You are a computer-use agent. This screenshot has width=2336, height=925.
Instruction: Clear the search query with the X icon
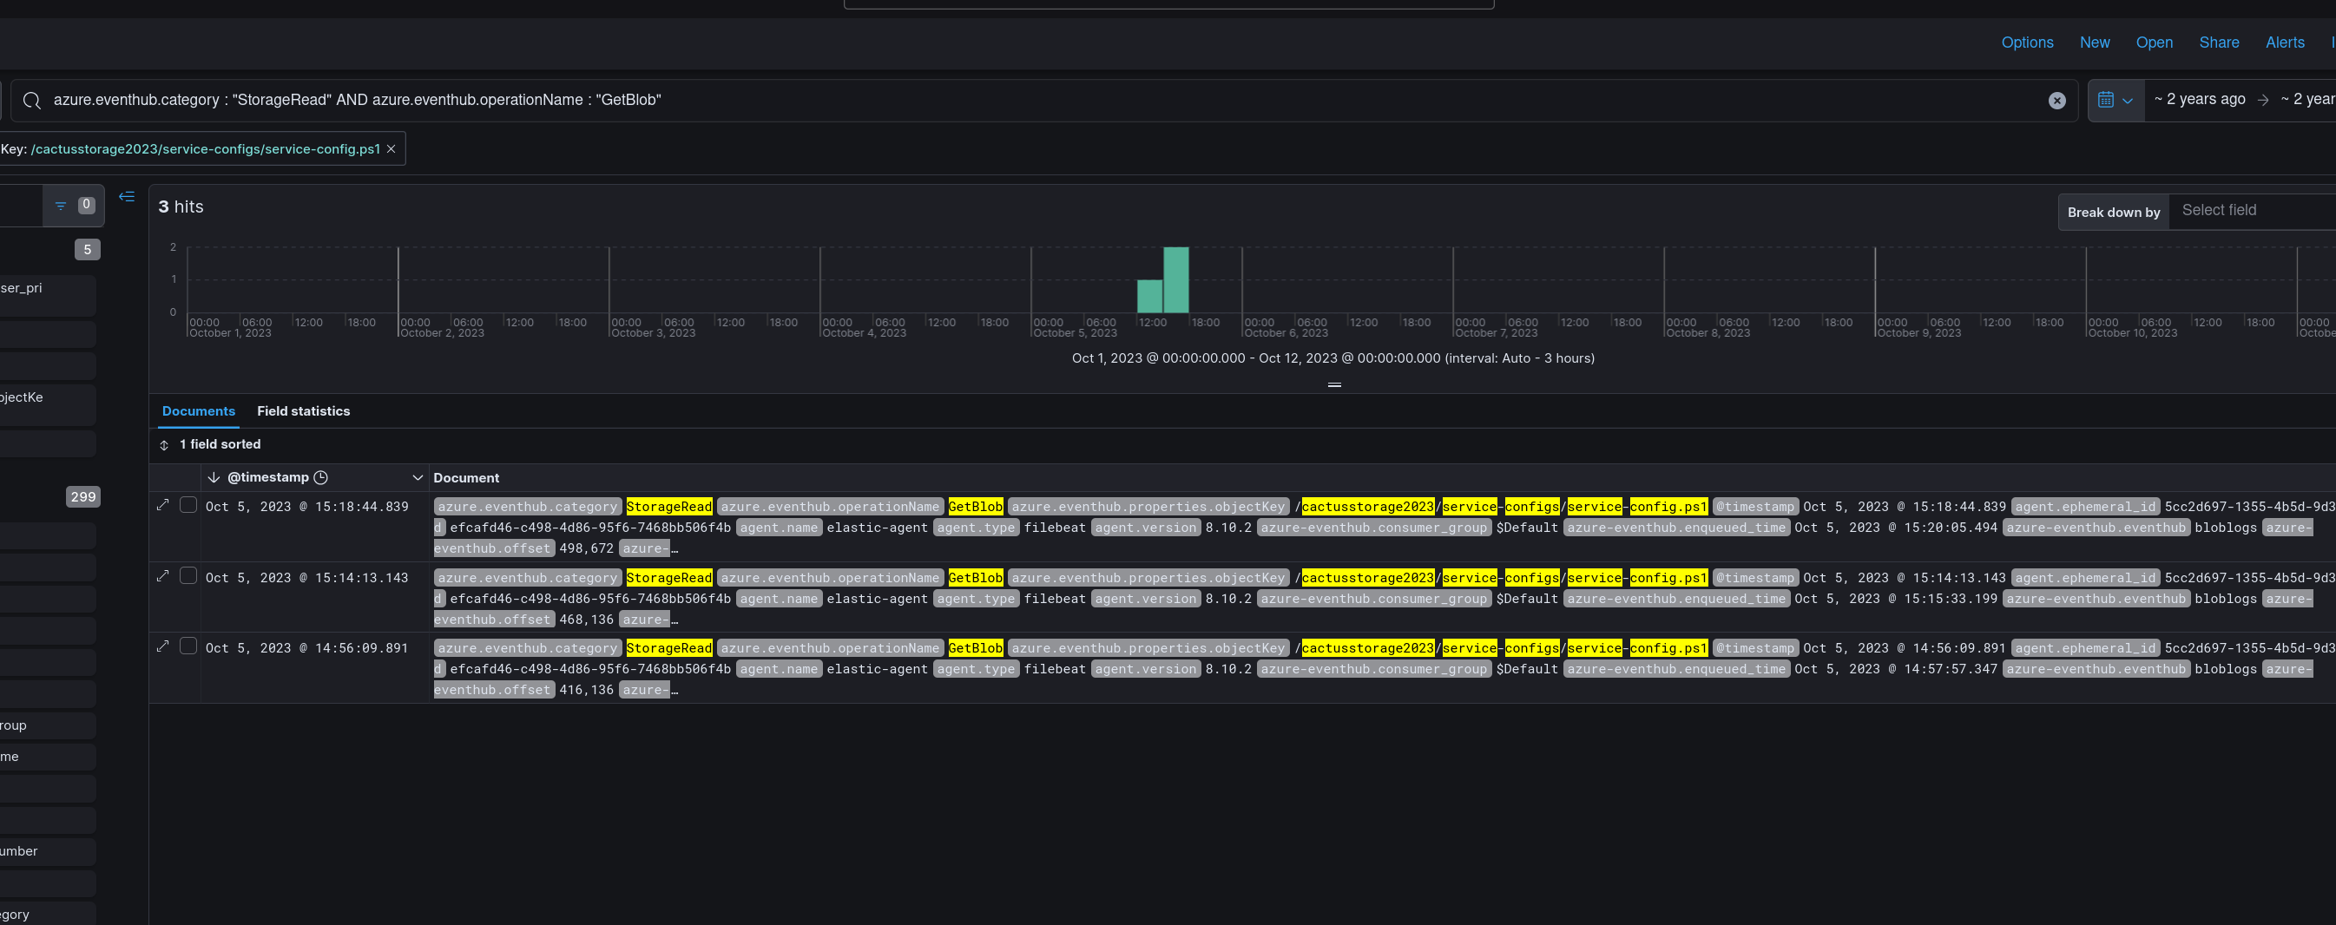[2056, 101]
